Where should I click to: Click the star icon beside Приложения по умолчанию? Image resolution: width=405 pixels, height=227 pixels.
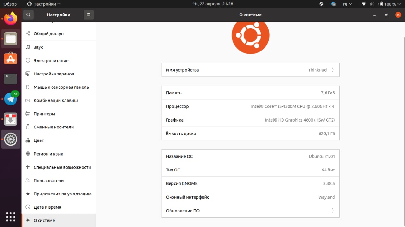coord(28,194)
